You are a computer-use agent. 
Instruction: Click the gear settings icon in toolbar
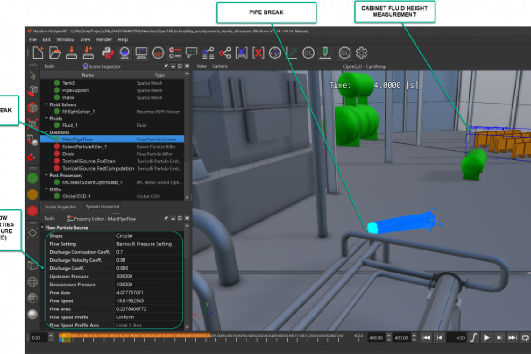click(x=362, y=53)
